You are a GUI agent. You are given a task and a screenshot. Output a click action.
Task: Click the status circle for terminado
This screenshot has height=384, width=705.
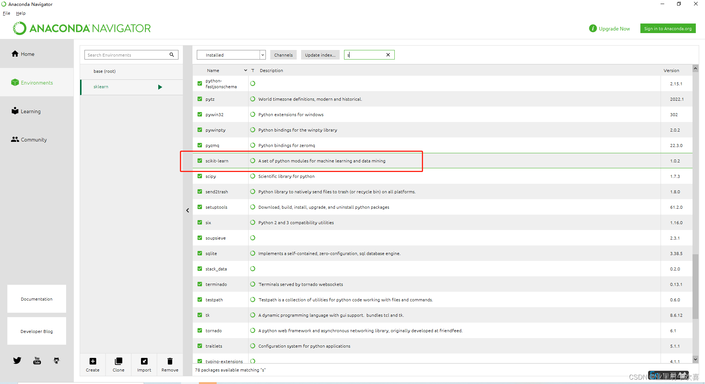click(253, 284)
